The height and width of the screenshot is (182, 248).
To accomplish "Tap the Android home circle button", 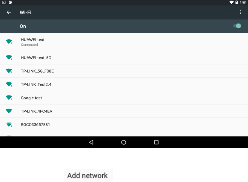I will click(x=124, y=142).
